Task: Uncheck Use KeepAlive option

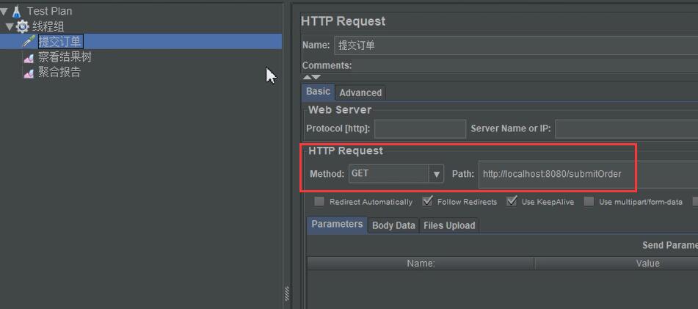Action: coord(512,201)
